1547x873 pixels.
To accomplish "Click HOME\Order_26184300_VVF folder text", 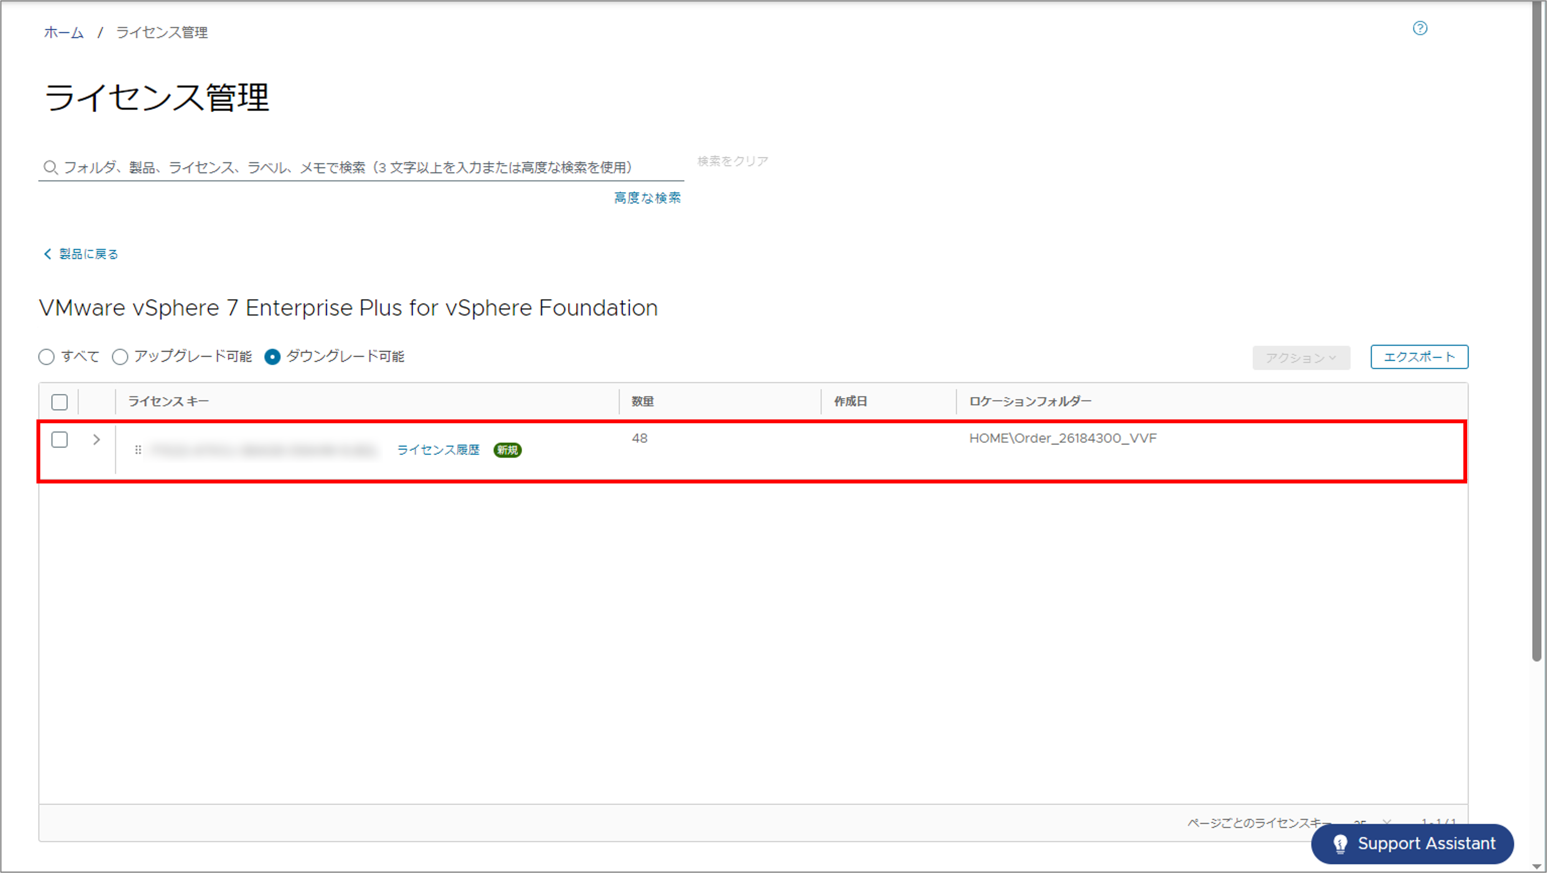I will (1062, 438).
